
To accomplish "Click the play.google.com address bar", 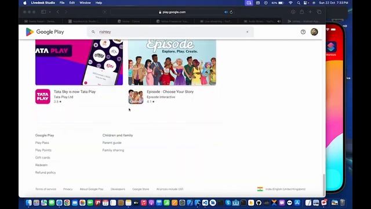I will click(x=173, y=12).
